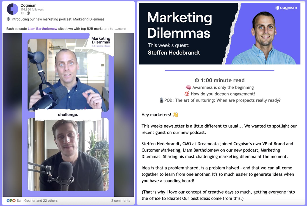Click the 100 emoji beside engagement question
This screenshot has width=307, height=206.
click(187, 94)
